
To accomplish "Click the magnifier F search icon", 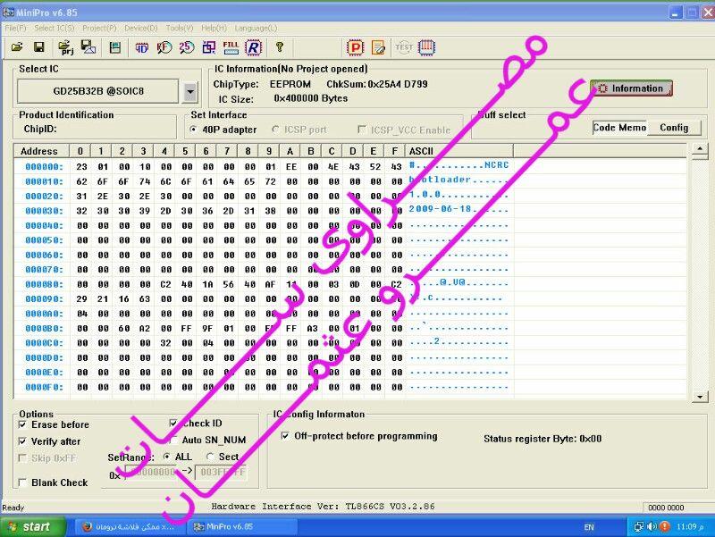I will [x=164, y=47].
